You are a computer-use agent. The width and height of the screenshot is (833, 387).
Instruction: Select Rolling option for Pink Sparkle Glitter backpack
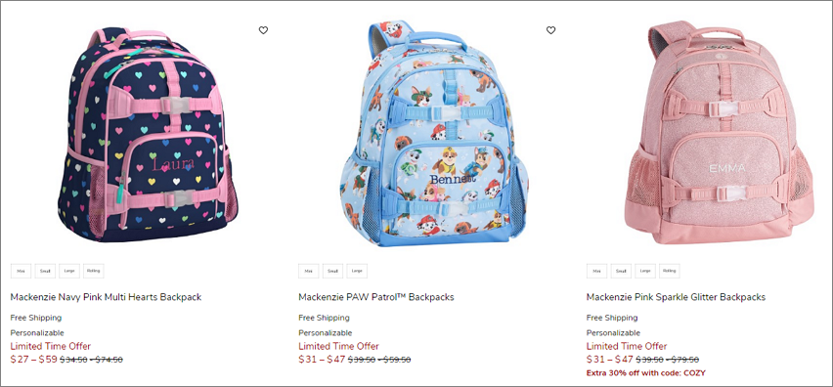670,271
